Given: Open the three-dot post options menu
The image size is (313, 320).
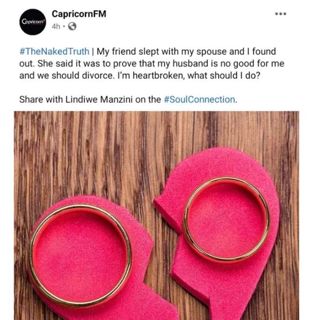Looking at the screenshot, I should point(281,14).
